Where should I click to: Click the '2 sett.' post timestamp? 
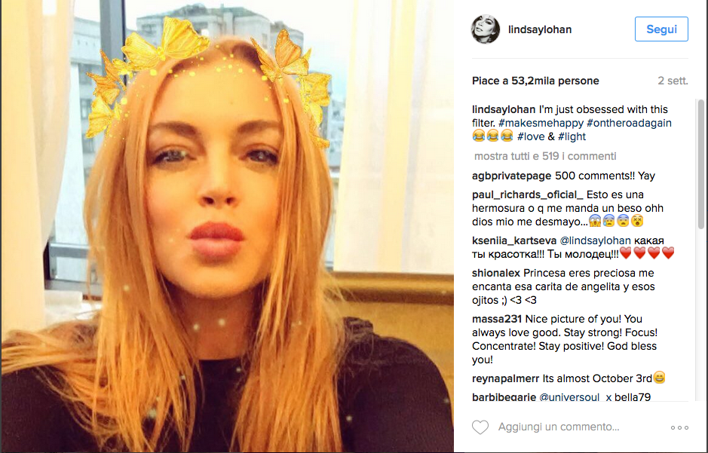[673, 81]
